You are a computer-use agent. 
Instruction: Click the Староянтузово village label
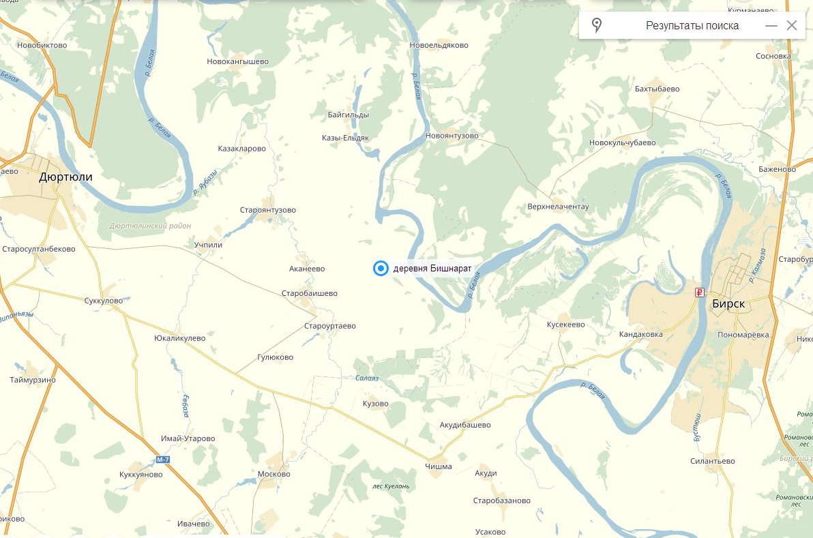click(x=267, y=210)
